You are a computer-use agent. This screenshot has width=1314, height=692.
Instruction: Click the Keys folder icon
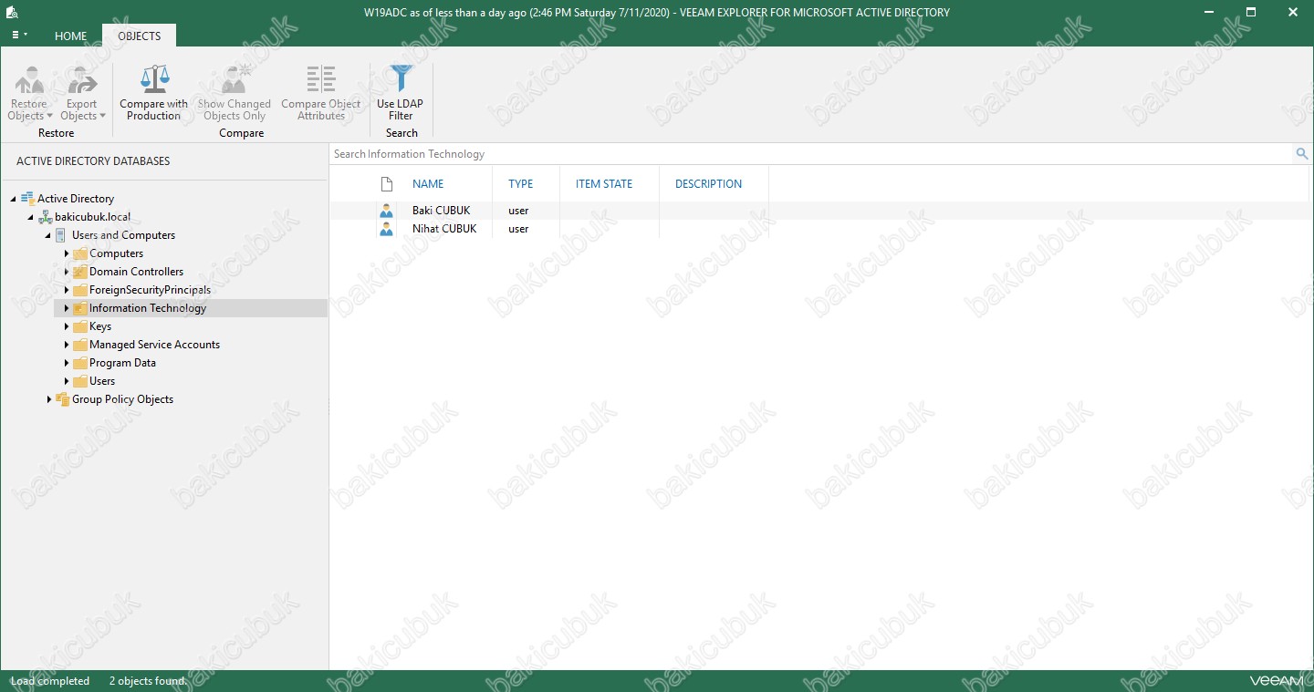[80, 326]
